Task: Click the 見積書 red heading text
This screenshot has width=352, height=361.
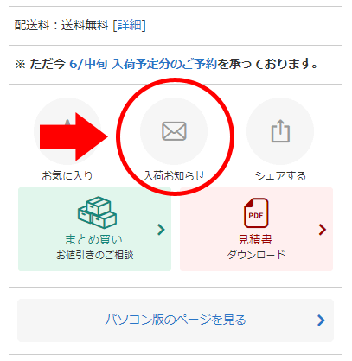Action: coord(255,239)
